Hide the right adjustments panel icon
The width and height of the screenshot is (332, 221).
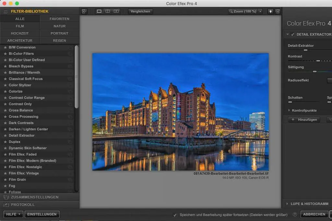coord(278,11)
